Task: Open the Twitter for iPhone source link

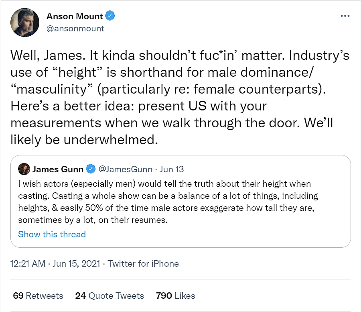Action: (x=143, y=263)
